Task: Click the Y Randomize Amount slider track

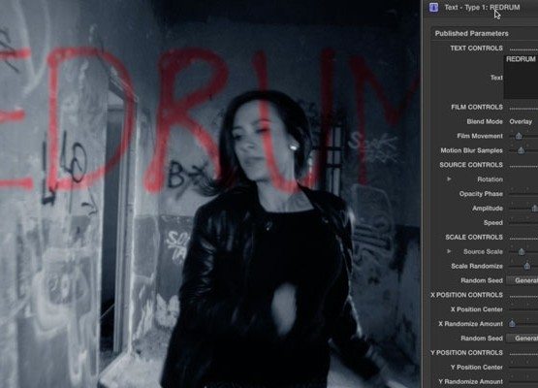Action: [x=523, y=382]
